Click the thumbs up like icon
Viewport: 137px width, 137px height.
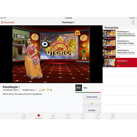tap(40, 90)
